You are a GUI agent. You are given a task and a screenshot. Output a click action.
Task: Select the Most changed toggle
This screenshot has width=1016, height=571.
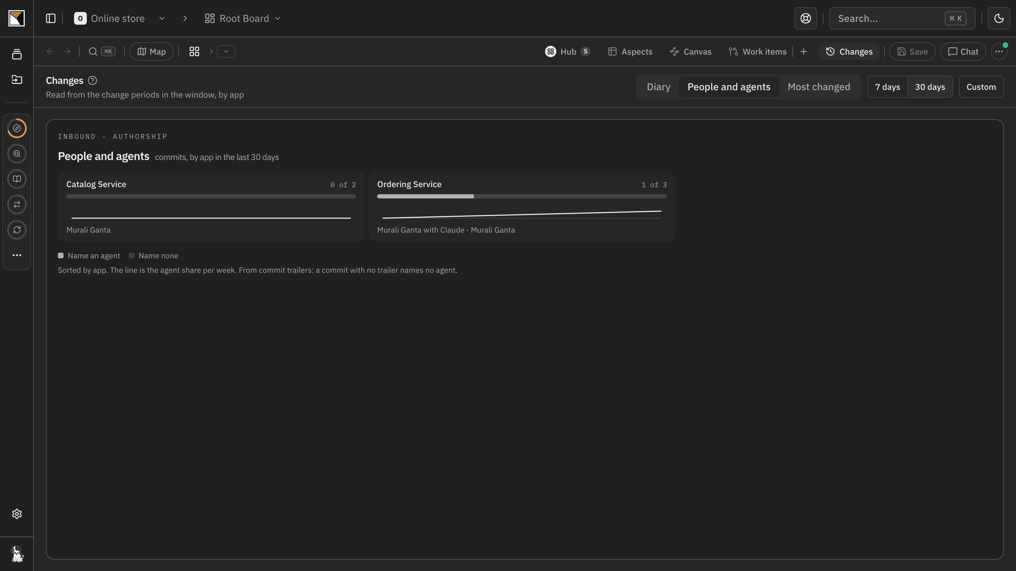(819, 87)
